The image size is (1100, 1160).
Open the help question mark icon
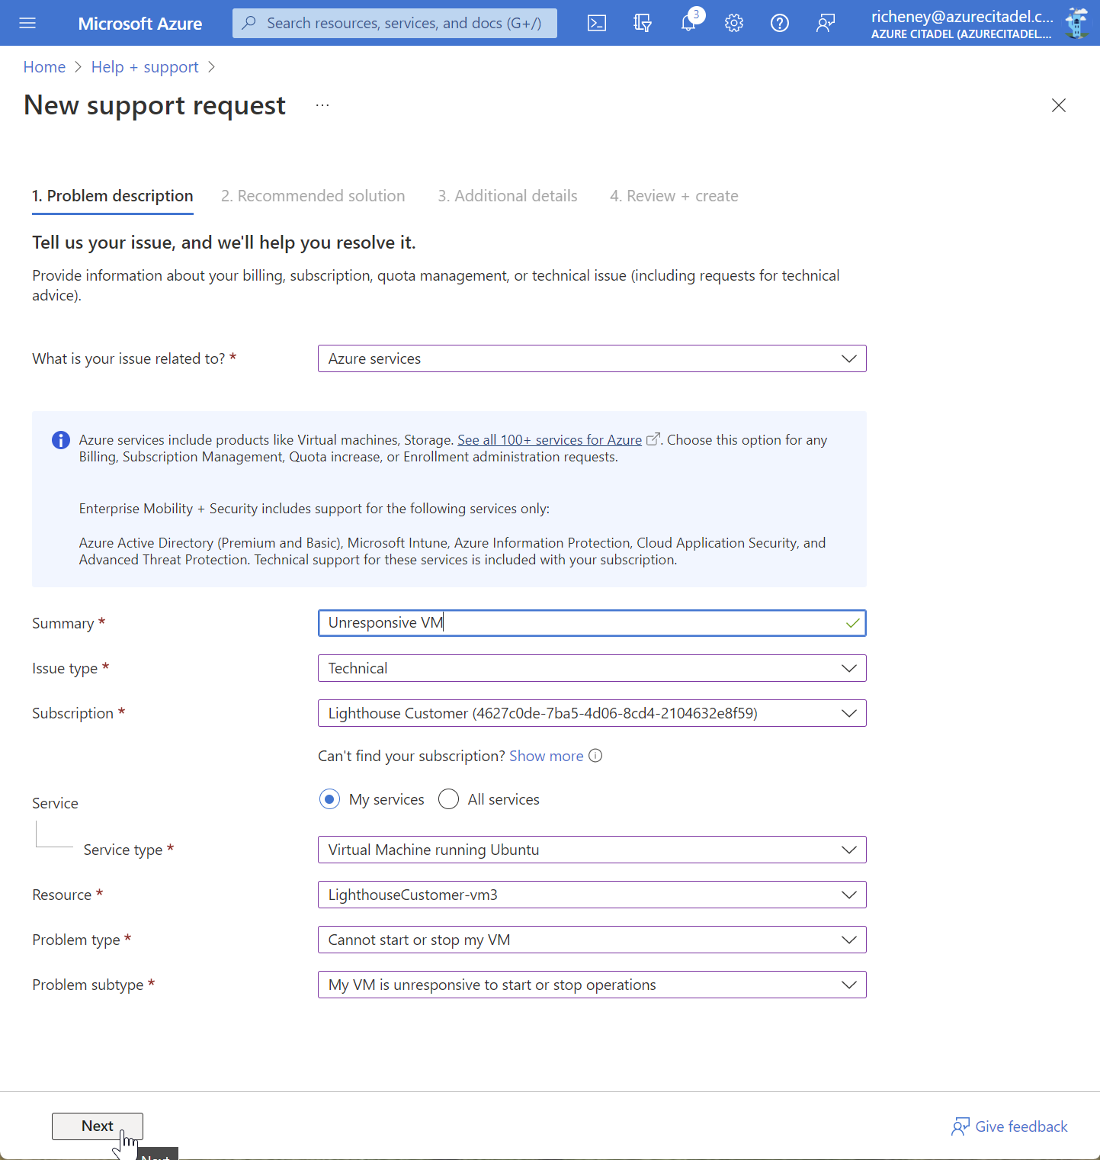pyautogui.click(x=780, y=23)
